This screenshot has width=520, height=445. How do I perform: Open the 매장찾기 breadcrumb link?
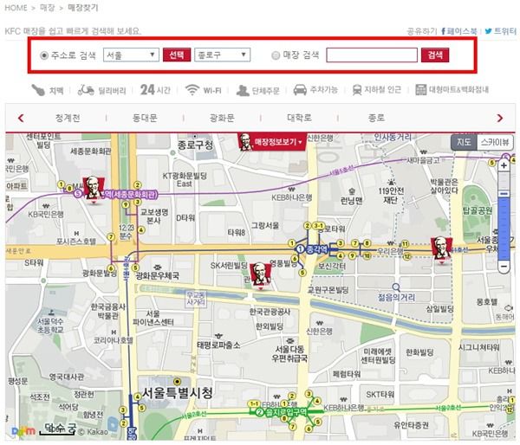pyautogui.click(x=83, y=8)
